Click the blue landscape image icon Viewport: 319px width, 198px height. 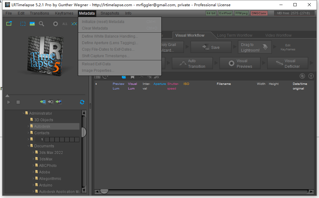(32, 24)
